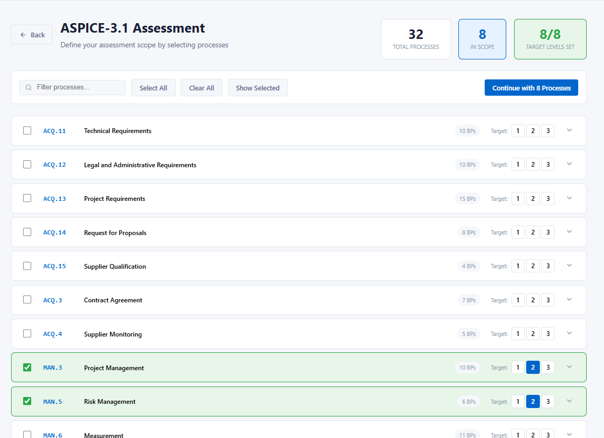Continue with 8 Processes
The width and height of the screenshot is (604, 438).
click(531, 88)
